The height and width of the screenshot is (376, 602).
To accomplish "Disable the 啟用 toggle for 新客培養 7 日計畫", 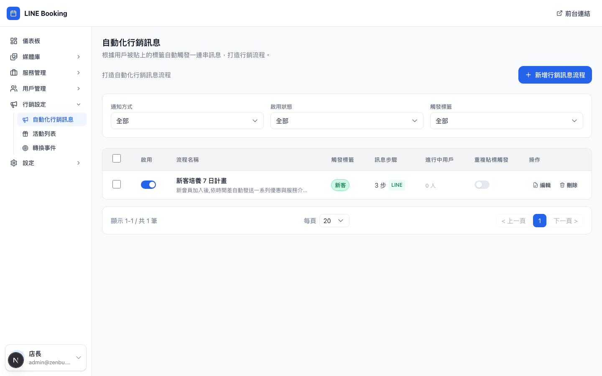I will pyautogui.click(x=148, y=184).
